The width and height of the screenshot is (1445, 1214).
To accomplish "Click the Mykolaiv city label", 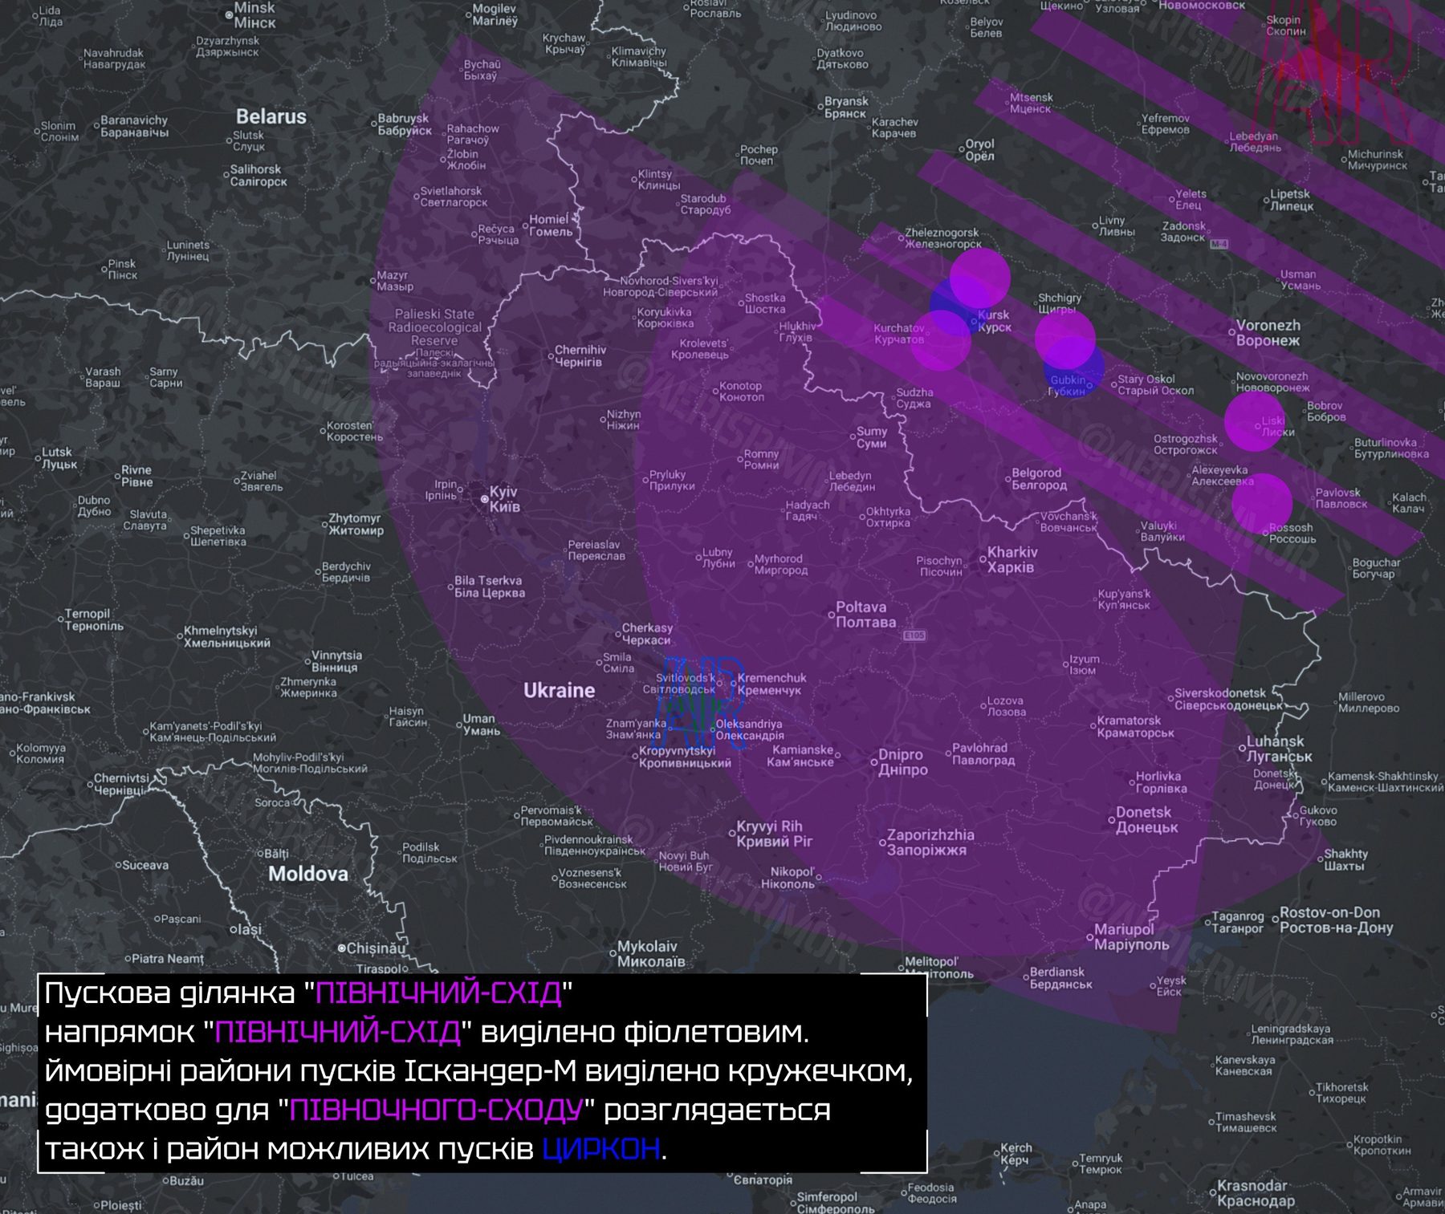I will coord(650,953).
